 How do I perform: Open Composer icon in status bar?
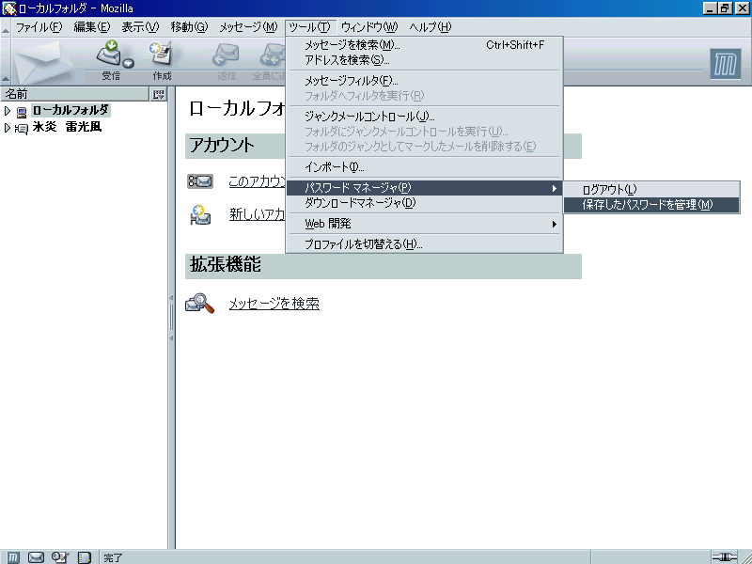(x=60, y=556)
